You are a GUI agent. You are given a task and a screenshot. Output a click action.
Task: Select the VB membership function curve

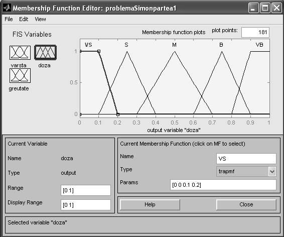[259, 51]
